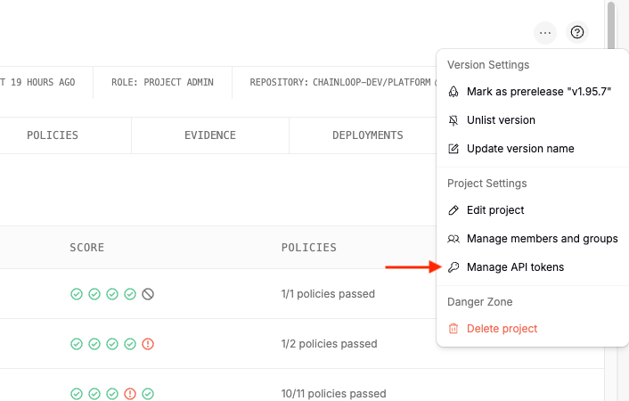Click the help question mark icon
Image resolution: width=629 pixels, height=401 pixels.
(x=576, y=32)
